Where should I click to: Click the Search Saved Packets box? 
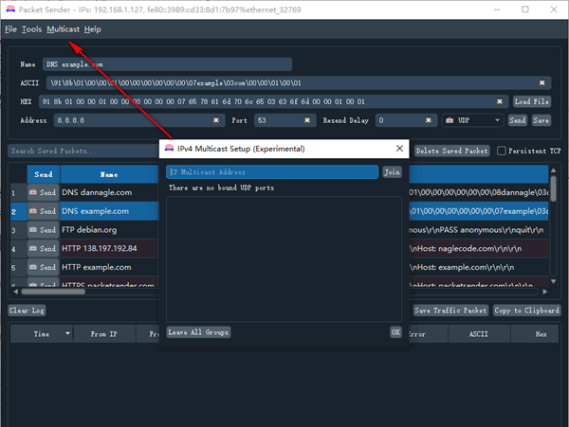click(83, 151)
